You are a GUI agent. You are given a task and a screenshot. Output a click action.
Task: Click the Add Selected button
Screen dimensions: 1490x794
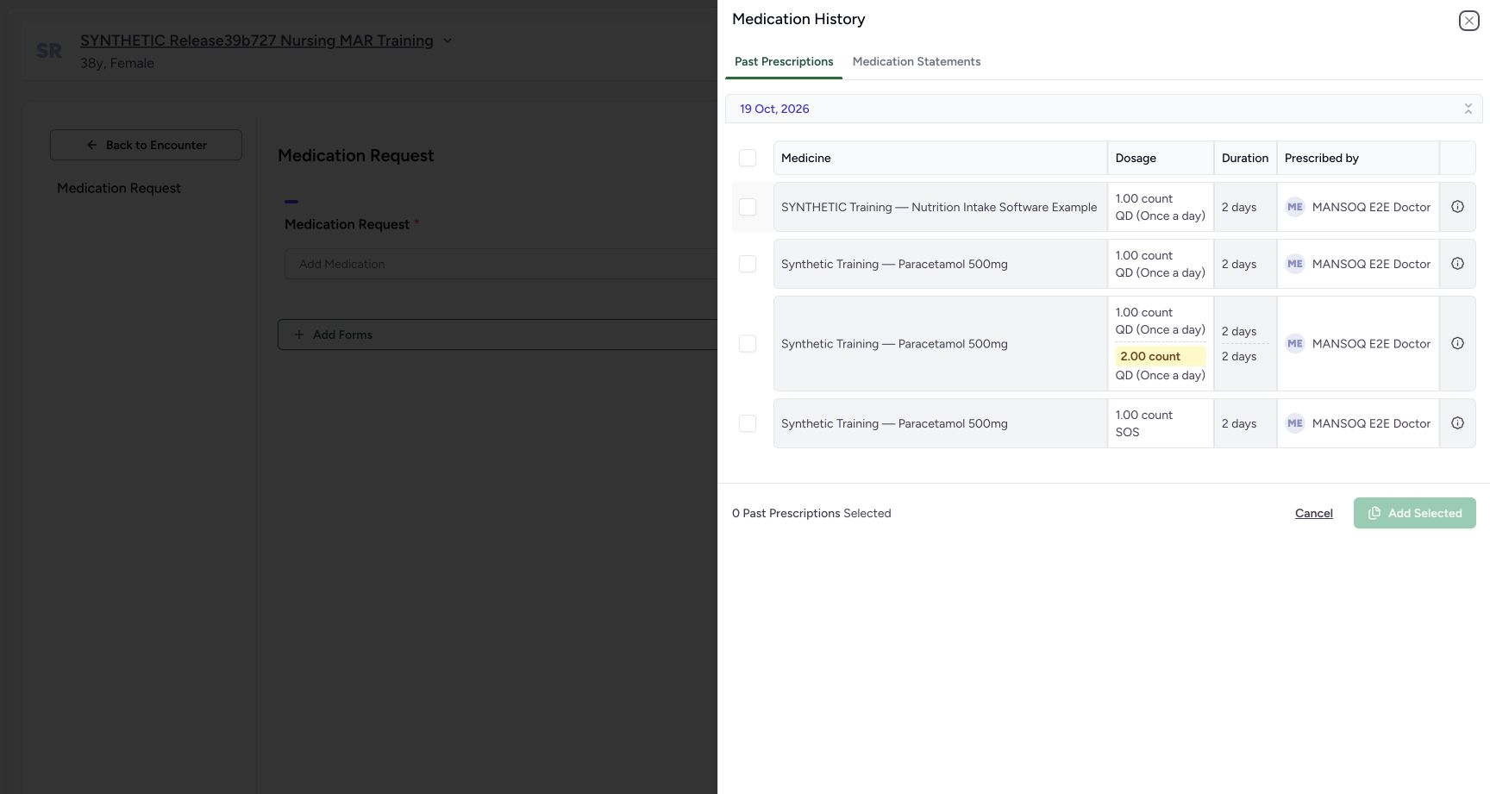click(x=1415, y=513)
